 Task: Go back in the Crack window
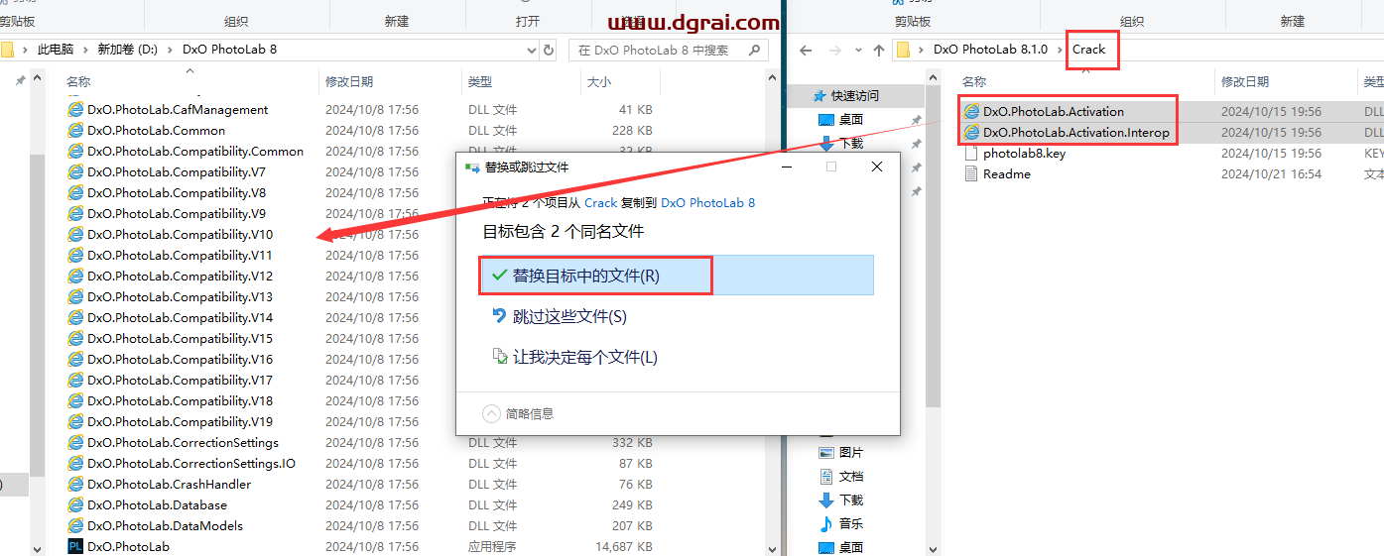(x=806, y=50)
